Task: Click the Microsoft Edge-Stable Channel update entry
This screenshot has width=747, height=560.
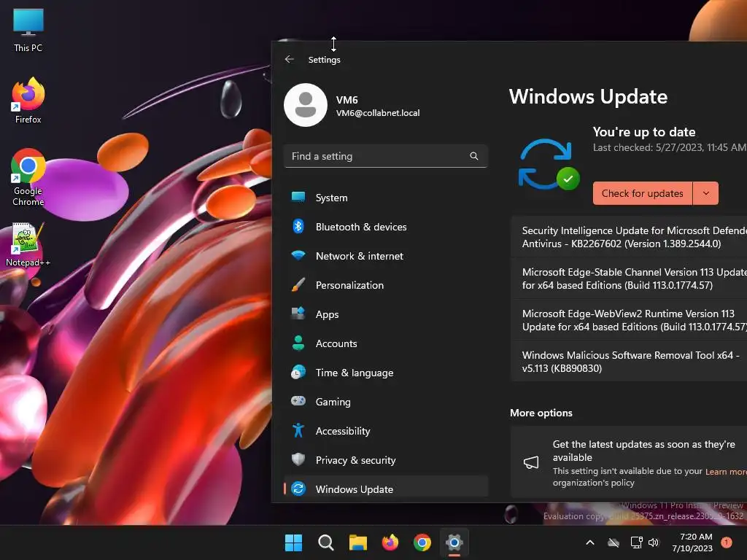Action: 629,279
